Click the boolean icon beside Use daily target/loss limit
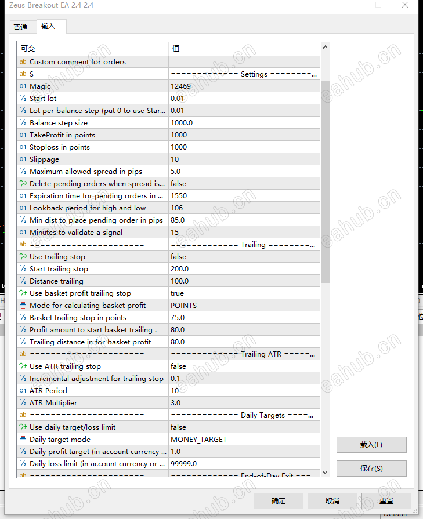Image resolution: width=423 pixels, height=519 pixels. pos(23,427)
